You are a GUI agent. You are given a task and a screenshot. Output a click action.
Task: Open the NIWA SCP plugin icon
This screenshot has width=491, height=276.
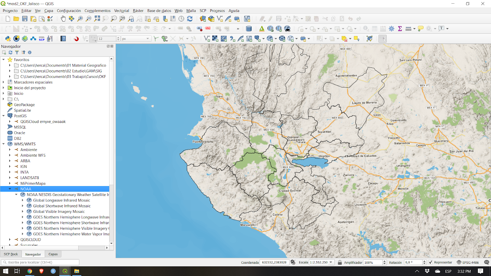(42, 39)
